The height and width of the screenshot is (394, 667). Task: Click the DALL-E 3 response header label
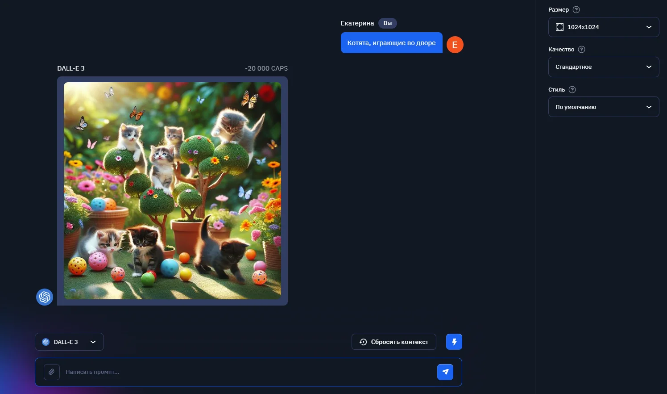(x=71, y=68)
